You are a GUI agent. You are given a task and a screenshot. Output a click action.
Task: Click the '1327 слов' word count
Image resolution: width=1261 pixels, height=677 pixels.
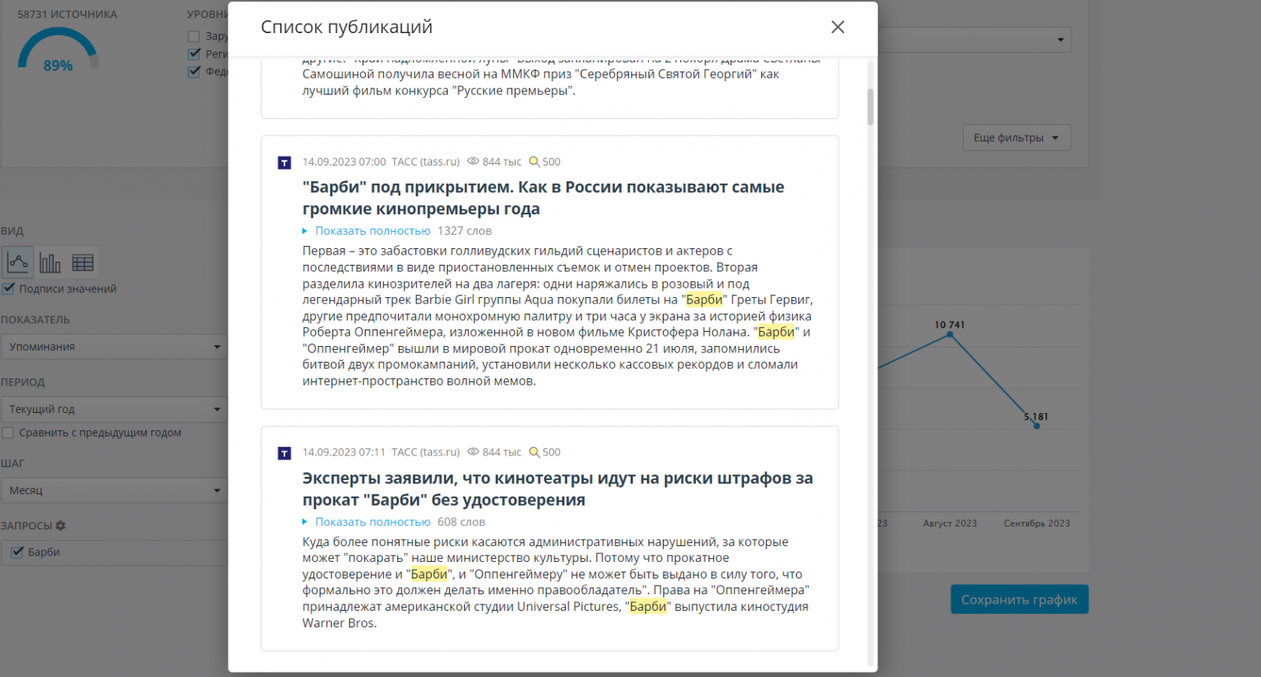coord(464,231)
